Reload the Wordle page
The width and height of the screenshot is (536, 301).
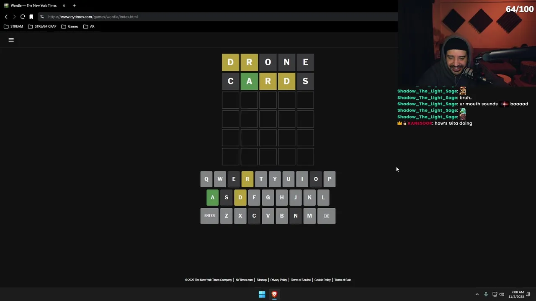coord(23,17)
